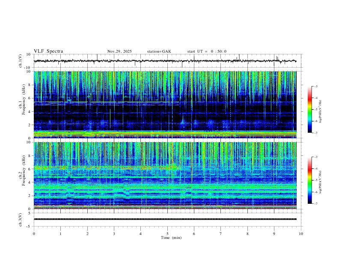The image size is (339, 262).
Task: Click time axis tick label "0" at bottom
Action: point(34,234)
